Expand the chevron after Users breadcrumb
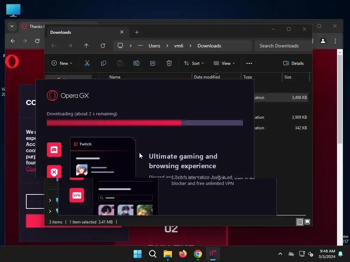This screenshot has height=262, width=350. 167,46
